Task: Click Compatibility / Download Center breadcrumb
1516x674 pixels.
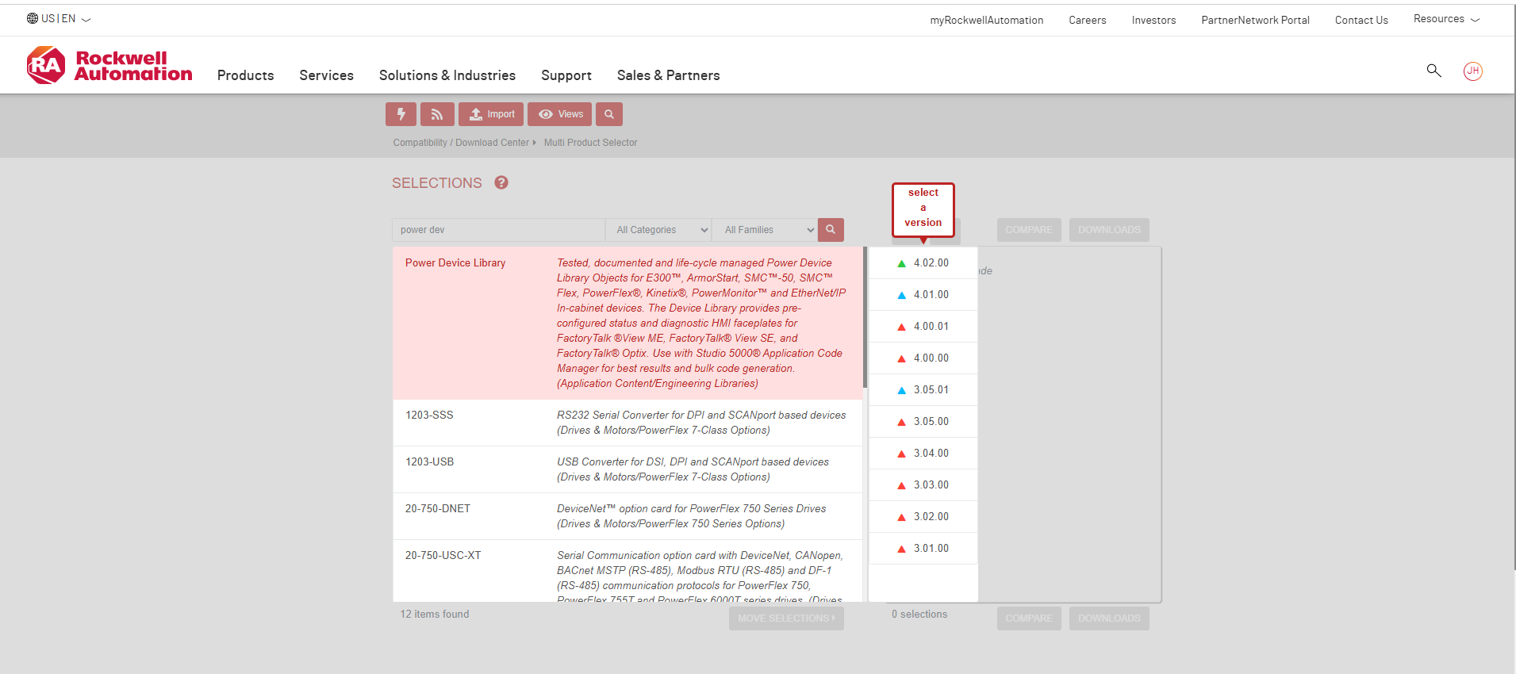Action: point(461,143)
